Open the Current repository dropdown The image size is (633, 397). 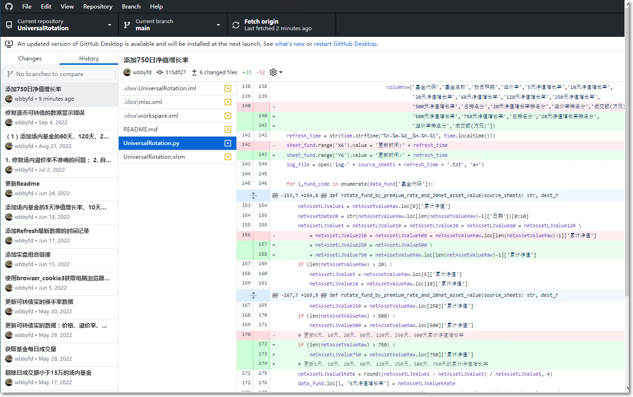click(59, 25)
